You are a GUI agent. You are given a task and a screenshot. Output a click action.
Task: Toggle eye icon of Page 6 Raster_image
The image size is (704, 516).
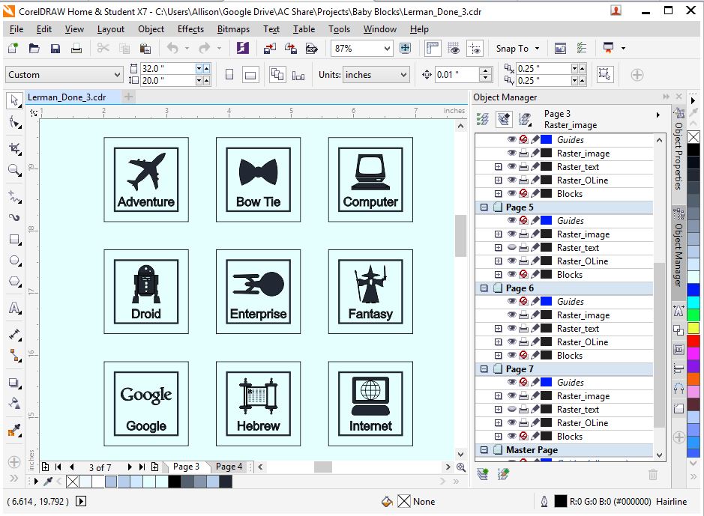point(511,315)
